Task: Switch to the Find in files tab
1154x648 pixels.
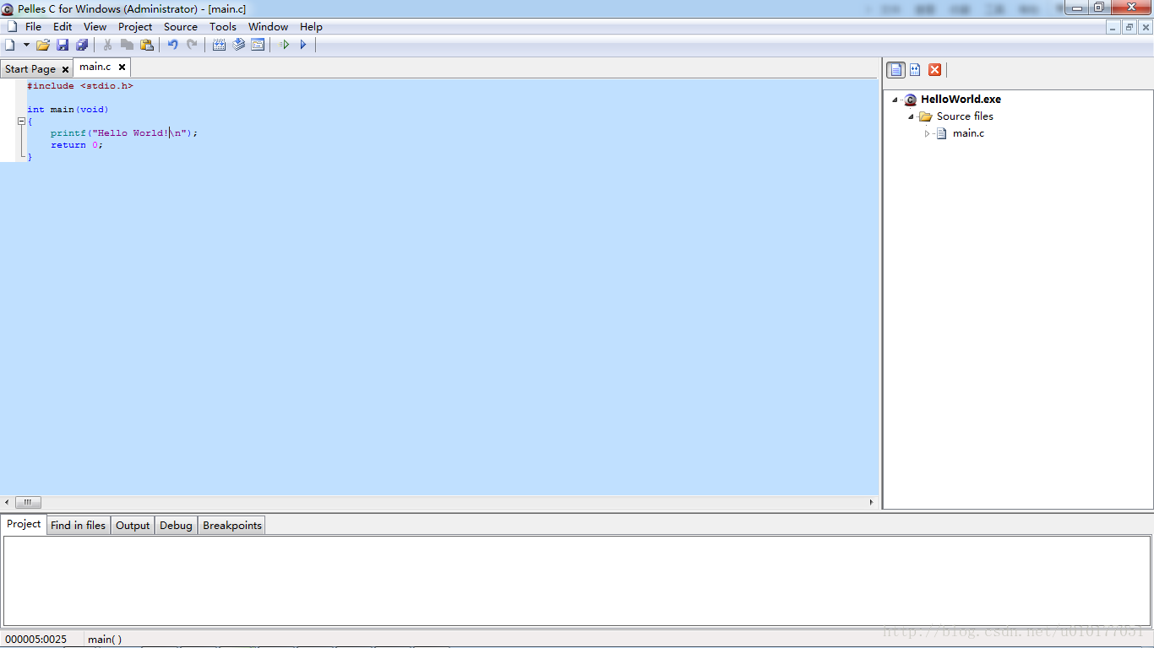Action: point(79,526)
